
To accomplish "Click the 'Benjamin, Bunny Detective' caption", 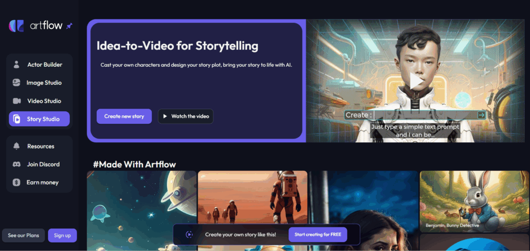I will (x=452, y=225).
